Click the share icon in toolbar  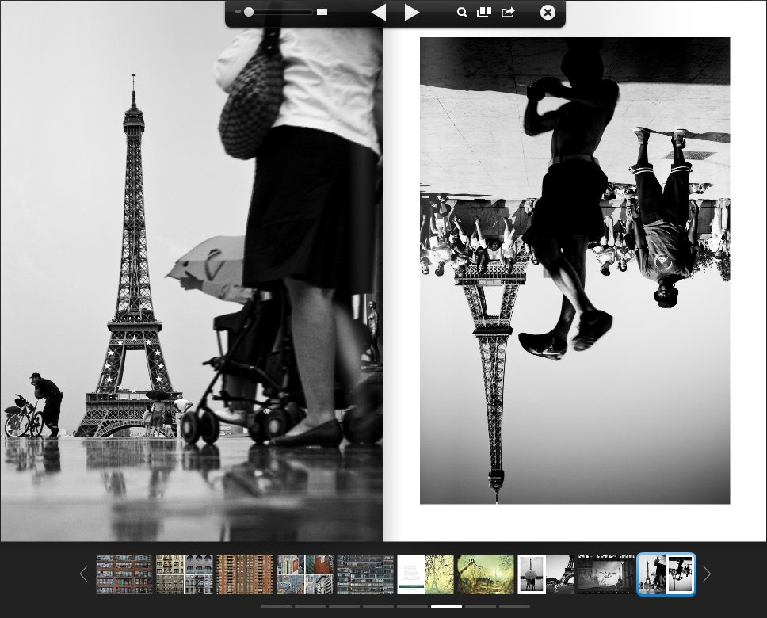[x=508, y=13]
